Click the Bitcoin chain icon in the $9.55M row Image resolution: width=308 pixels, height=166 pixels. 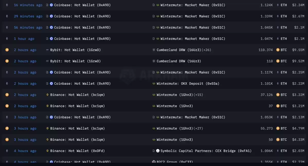tap(7, 50)
